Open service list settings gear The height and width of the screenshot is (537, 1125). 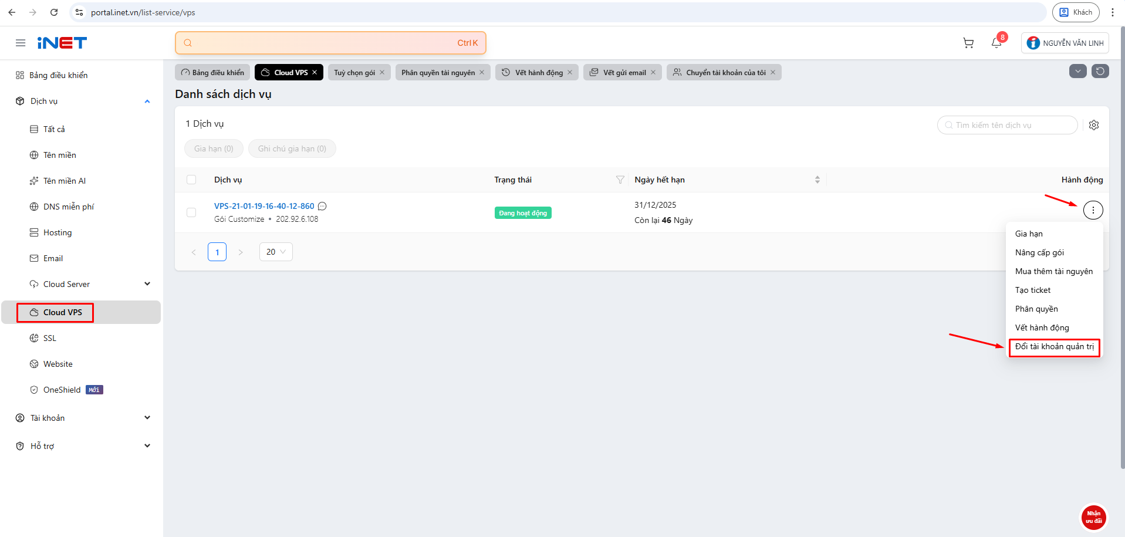click(1094, 125)
